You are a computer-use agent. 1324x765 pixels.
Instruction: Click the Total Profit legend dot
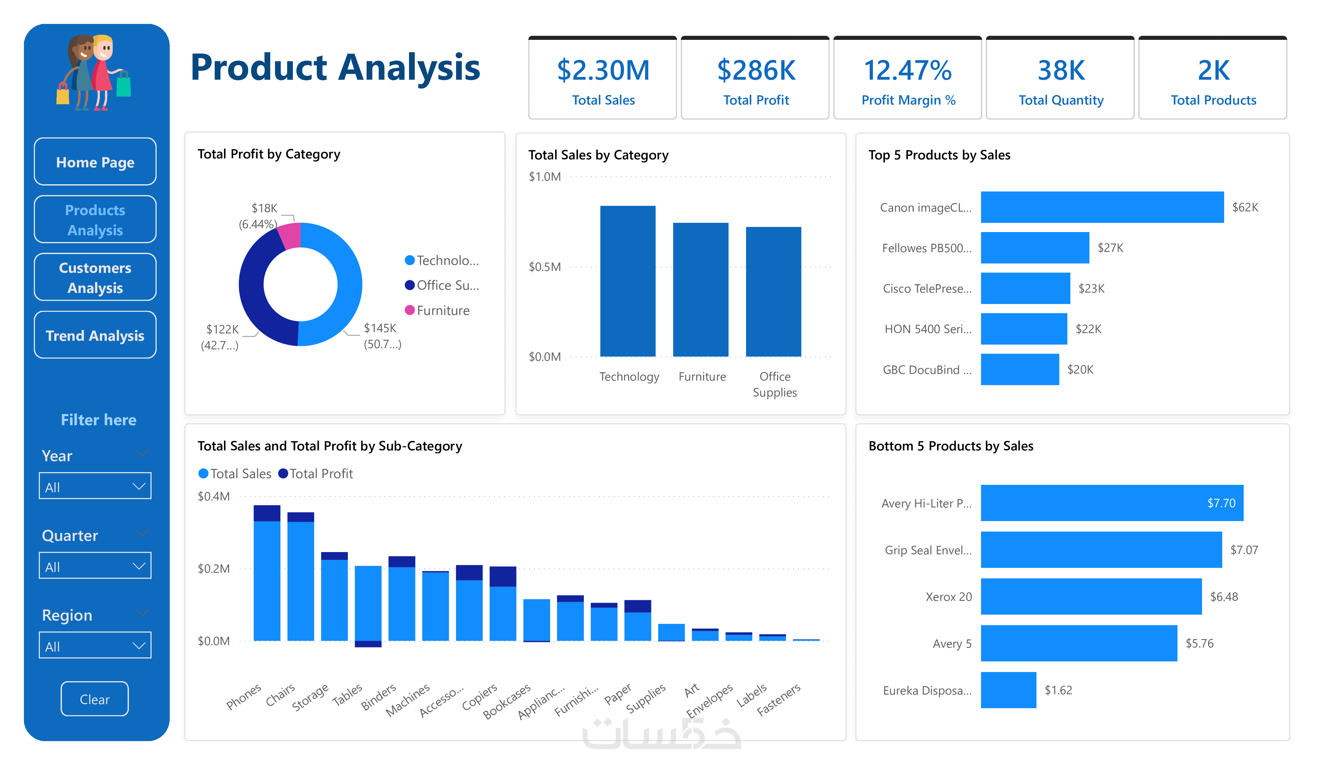coord(283,474)
